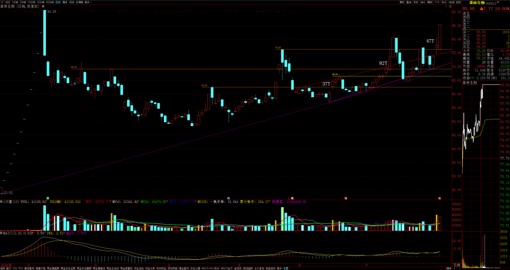The height and width of the screenshot is (270, 510).
Task: Select the horizontal line labeled 76.30
Action: coord(364,50)
